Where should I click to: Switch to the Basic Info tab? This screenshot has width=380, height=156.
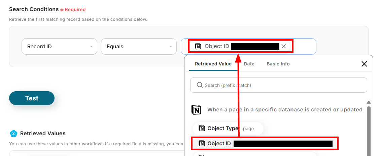click(278, 64)
